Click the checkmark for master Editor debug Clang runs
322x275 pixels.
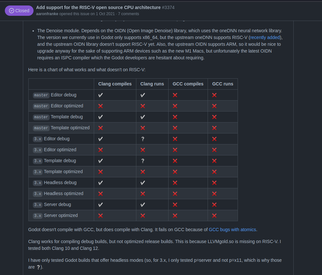[143, 95]
